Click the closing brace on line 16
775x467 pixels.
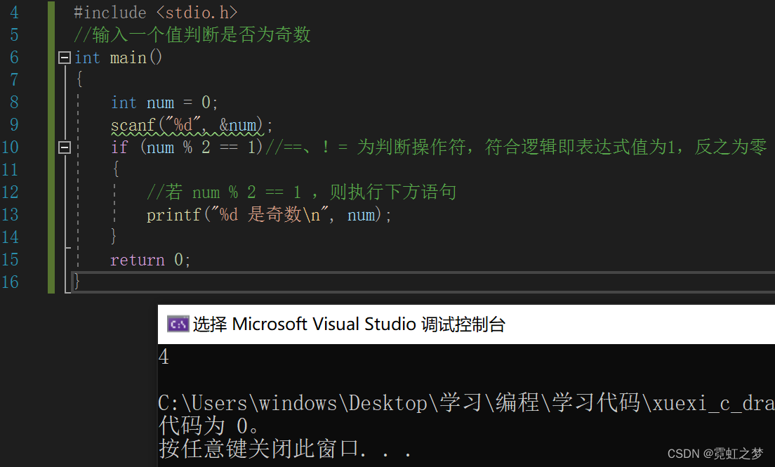point(77,282)
